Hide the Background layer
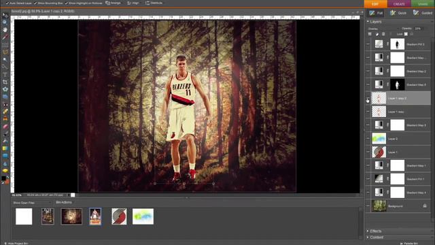The image size is (435, 245). tap(368, 206)
